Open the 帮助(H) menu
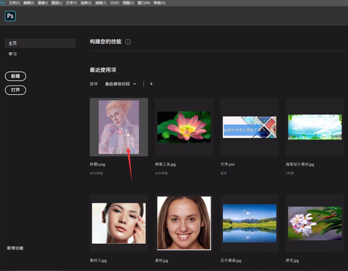 tap(159, 3)
